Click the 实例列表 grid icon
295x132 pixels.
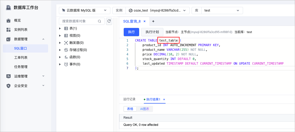(8, 30)
